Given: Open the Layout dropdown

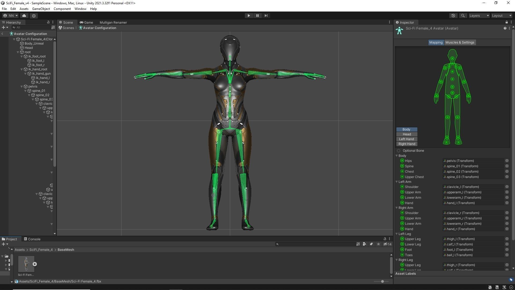Looking at the screenshot, I should [x=502, y=16].
